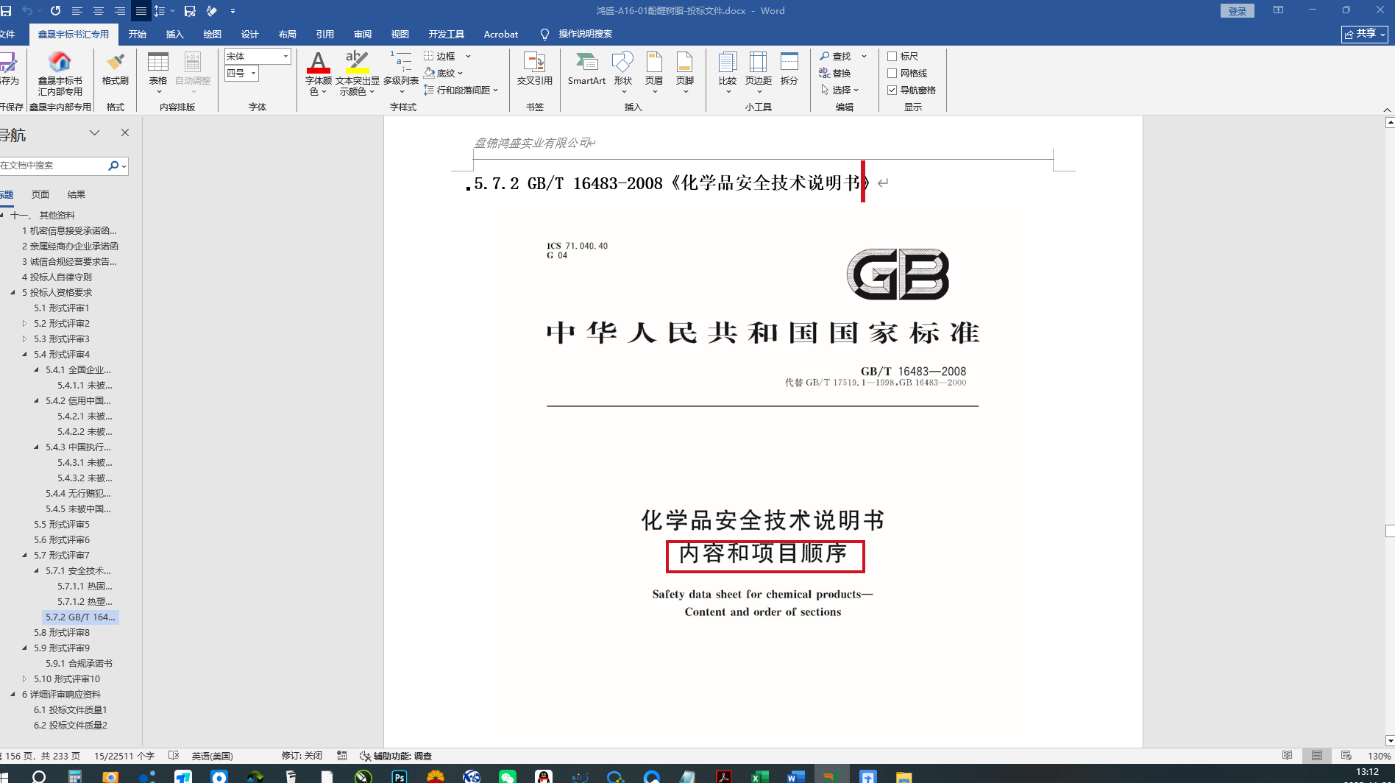
Task: Insert a SmartArt graphic
Action: click(x=586, y=68)
